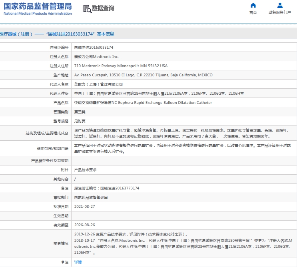
Task: Click the 注册证编号 row label
Action: [59, 48]
